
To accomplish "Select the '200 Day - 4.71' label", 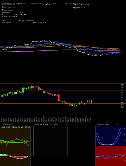I will click(x=10, y=11).
